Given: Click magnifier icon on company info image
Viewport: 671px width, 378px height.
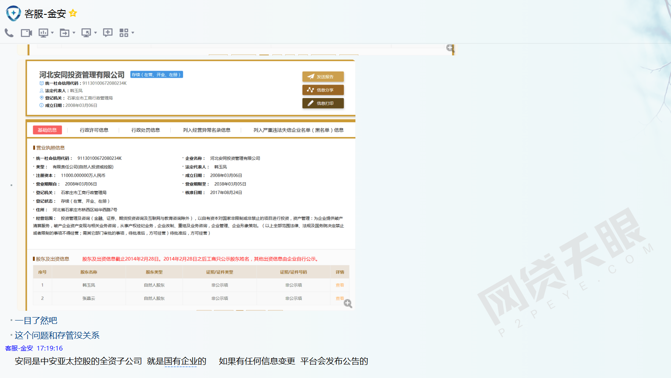Looking at the screenshot, I should coord(348,304).
